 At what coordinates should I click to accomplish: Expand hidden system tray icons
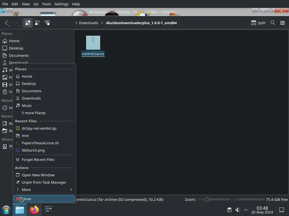tap(246, 210)
